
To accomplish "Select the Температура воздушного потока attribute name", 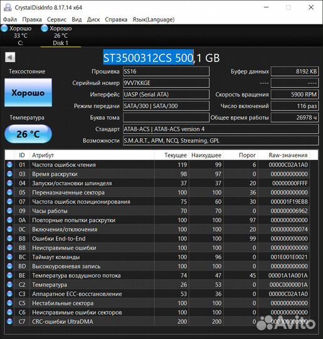I will (x=77, y=276).
